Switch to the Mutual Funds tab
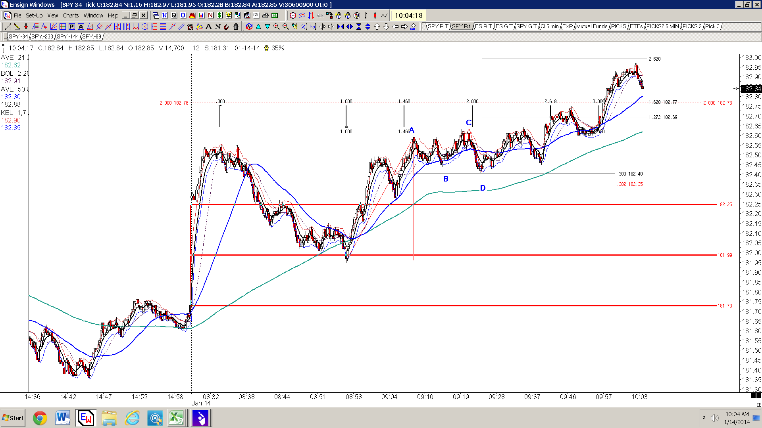The width and height of the screenshot is (762, 428). (x=592, y=26)
